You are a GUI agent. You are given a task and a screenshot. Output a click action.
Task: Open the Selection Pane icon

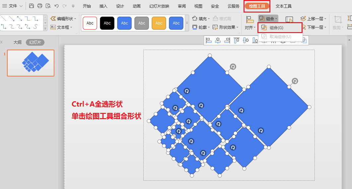coord(289,20)
